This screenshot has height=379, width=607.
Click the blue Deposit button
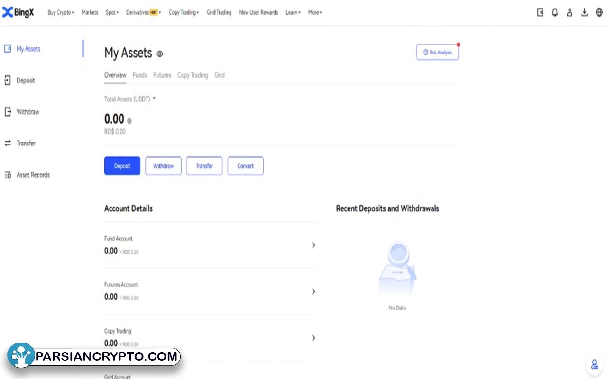point(122,166)
